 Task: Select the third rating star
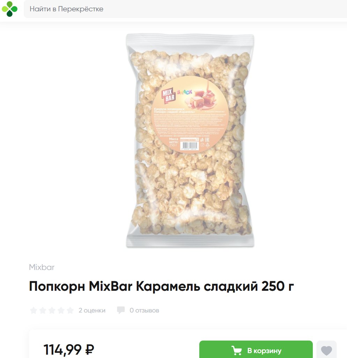pyautogui.click(x=52, y=310)
